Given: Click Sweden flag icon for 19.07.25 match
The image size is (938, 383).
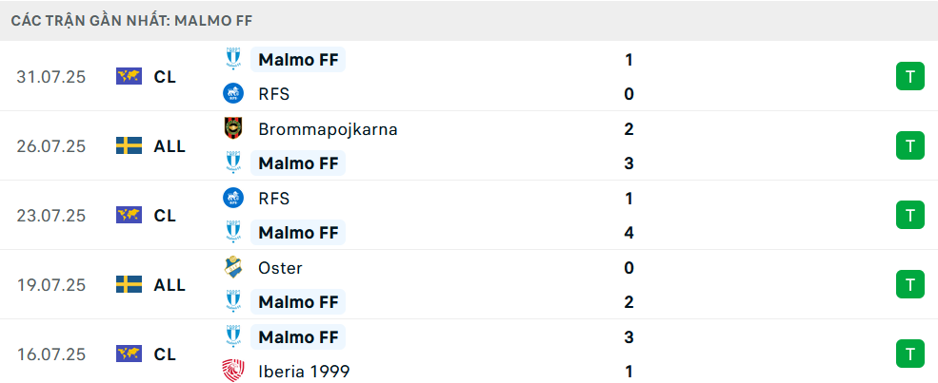Looking at the screenshot, I should point(129,284).
